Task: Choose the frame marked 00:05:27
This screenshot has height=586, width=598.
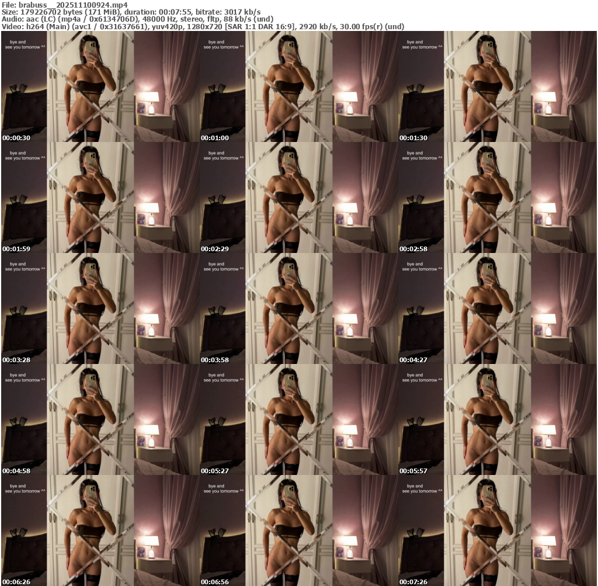Action: point(299,419)
